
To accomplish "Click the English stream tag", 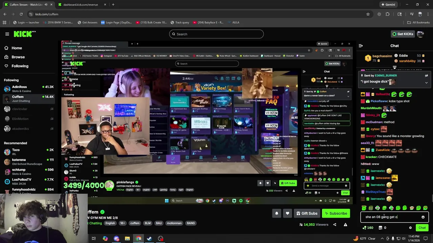I will click(x=110, y=223).
